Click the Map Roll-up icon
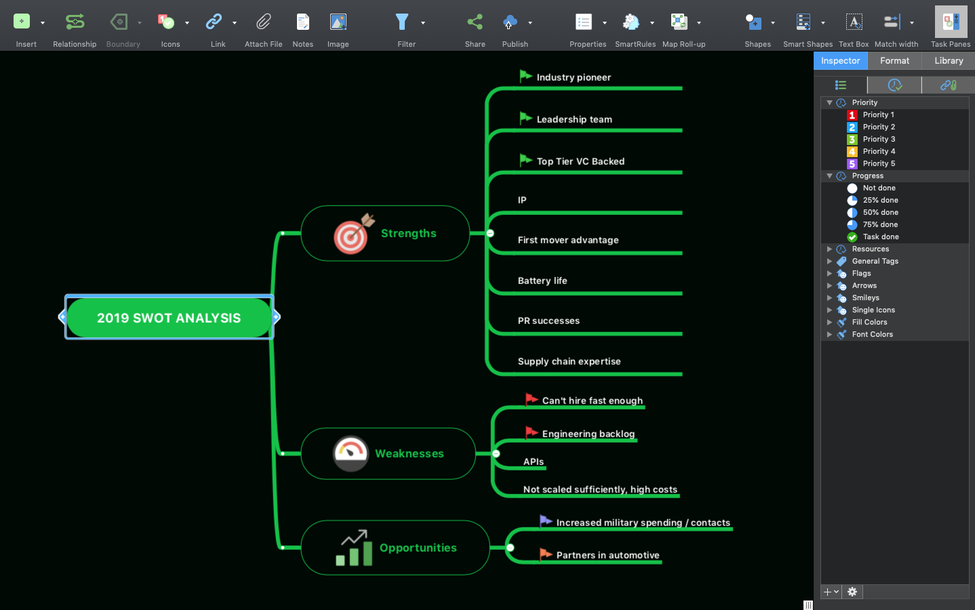 tap(679, 21)
